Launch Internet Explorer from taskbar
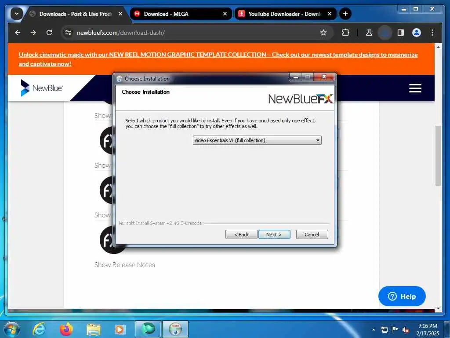 click(39, 329)
